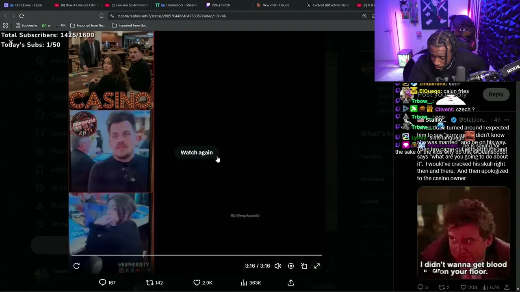The height and width of the screenshot is (292, 520).
Task: View site information icon beside the URL
Action: (112, 16)
